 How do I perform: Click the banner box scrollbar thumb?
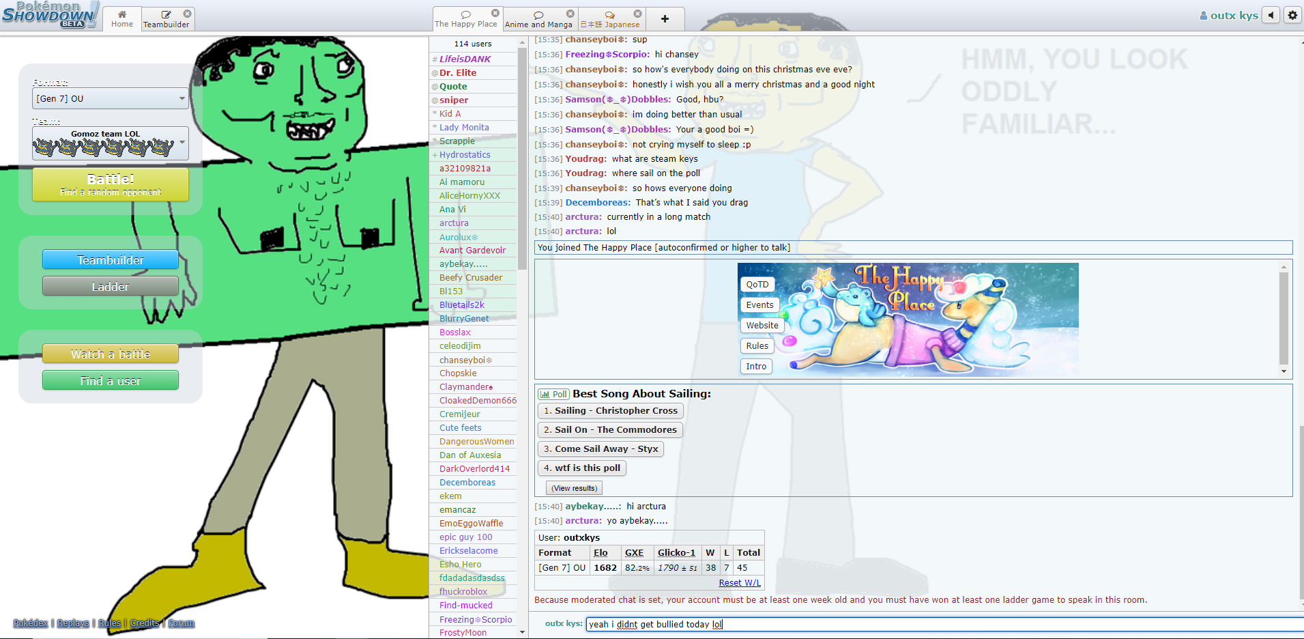1284,318
